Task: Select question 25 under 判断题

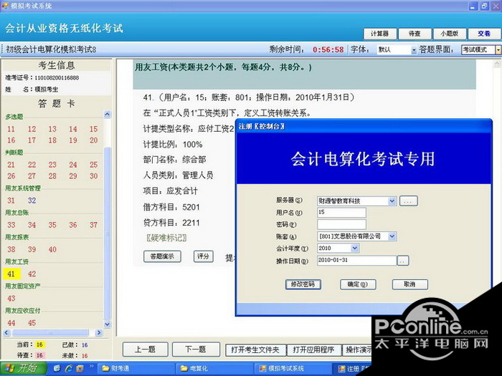Action: pos(93,165)
